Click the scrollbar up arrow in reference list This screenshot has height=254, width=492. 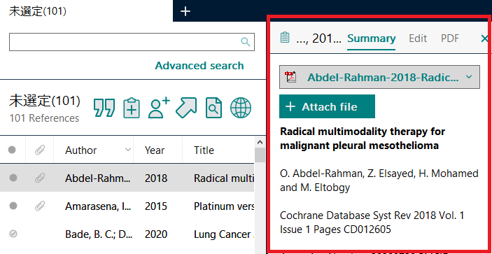coord(260,142)
